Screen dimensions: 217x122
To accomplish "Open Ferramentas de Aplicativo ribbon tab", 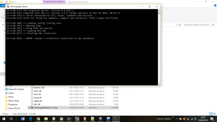I will pyautogui.click(x=54, y=2).
